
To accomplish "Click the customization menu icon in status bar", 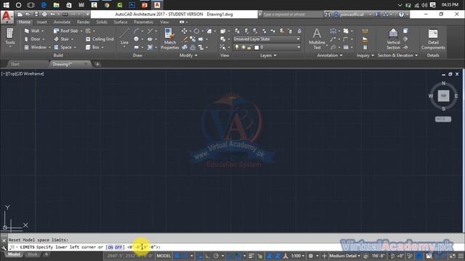I will [461, 256].
